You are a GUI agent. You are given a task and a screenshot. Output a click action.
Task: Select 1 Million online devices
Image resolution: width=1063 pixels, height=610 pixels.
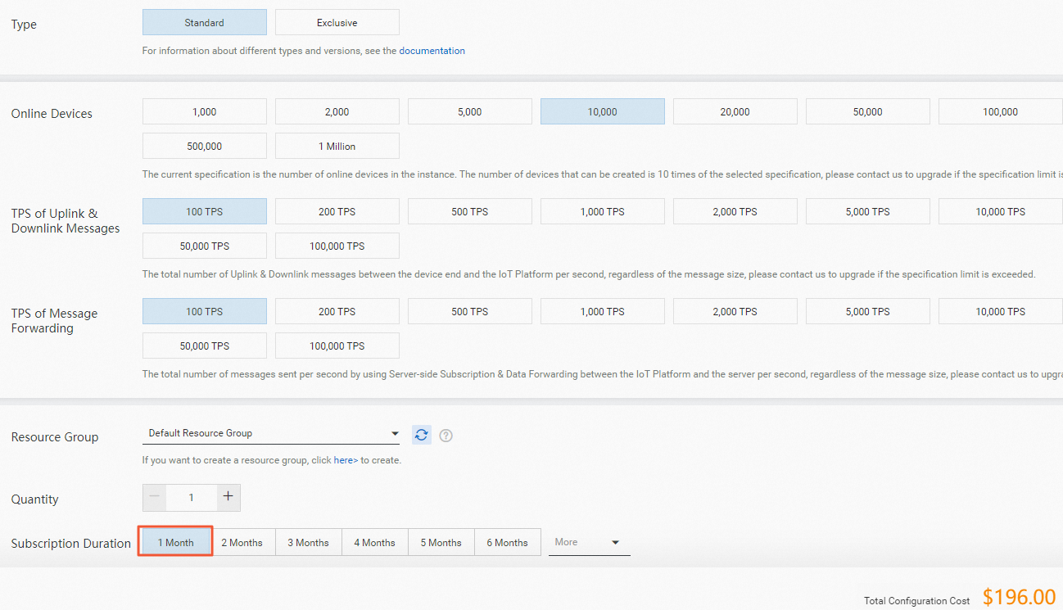coord(337,145)
